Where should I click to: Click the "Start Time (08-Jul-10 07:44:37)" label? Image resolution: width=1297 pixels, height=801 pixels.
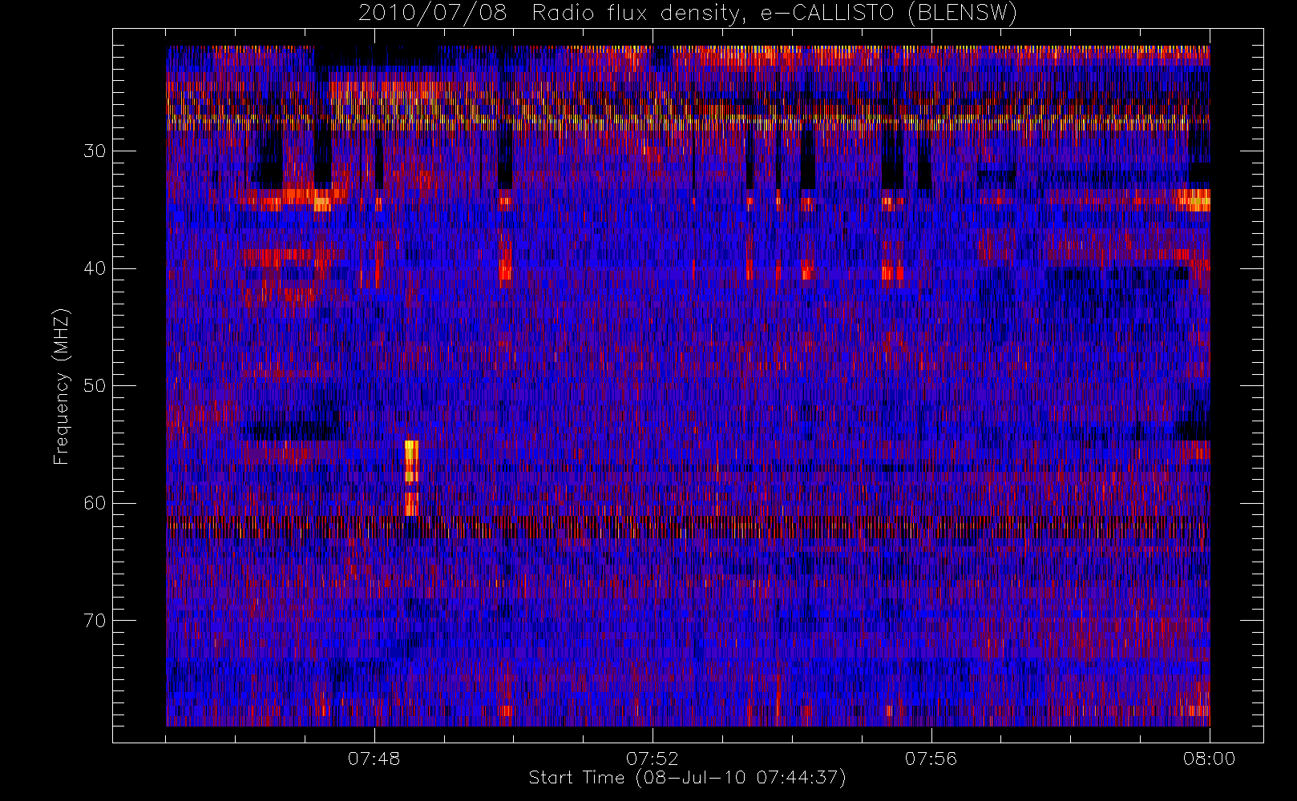(688, 778)
